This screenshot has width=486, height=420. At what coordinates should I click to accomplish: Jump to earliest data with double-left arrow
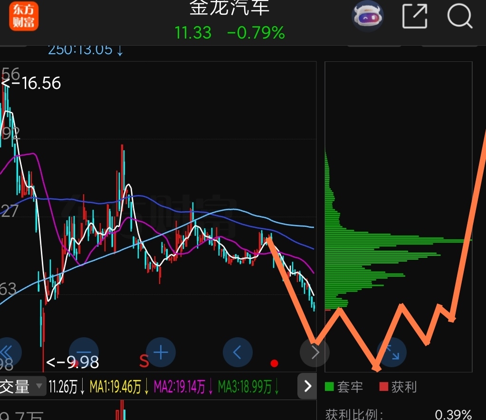coord(7,352)
